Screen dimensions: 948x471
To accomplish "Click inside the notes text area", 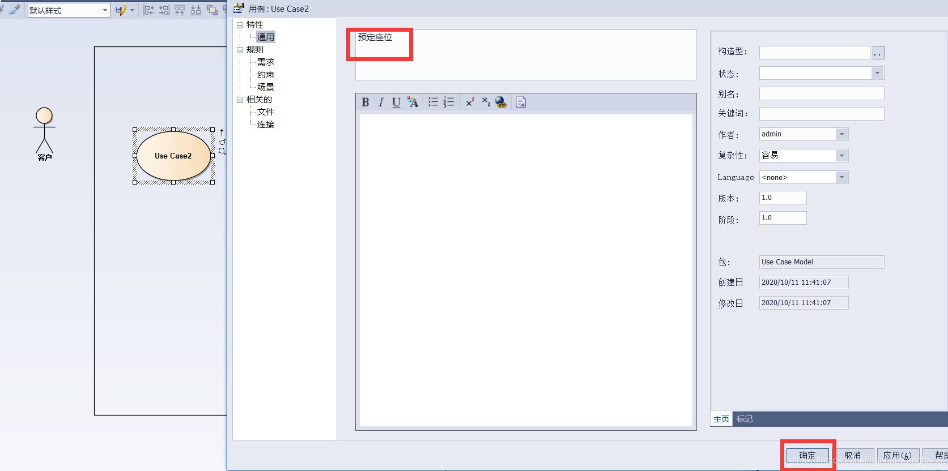I will click(x=526, y=270).
